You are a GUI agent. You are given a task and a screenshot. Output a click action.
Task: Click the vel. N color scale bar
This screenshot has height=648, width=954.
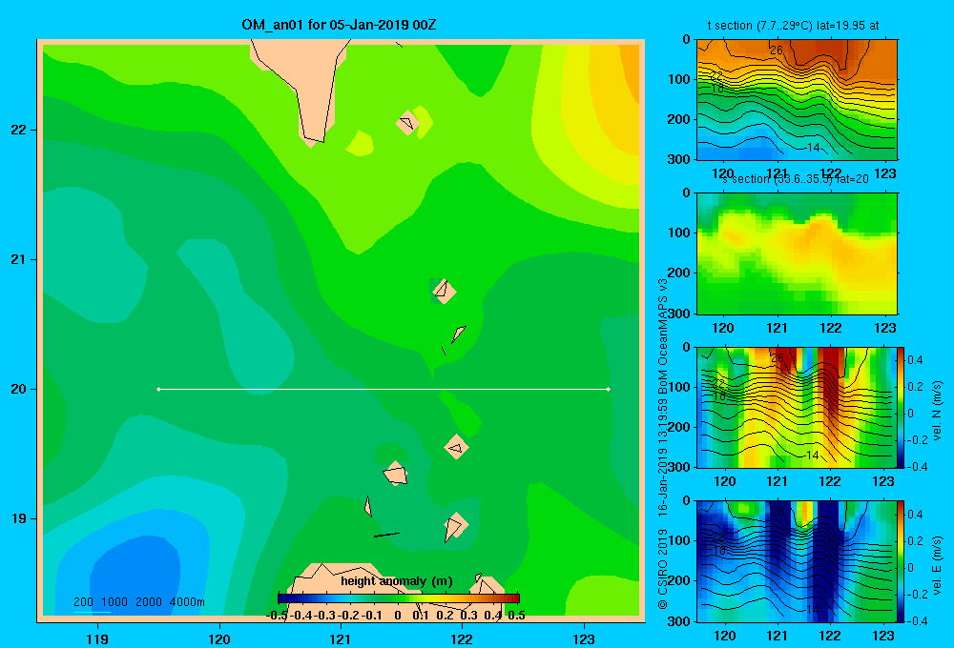click(x=902, y=407)
